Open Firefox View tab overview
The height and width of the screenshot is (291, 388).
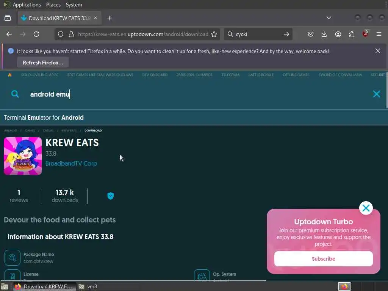[8, 18]
